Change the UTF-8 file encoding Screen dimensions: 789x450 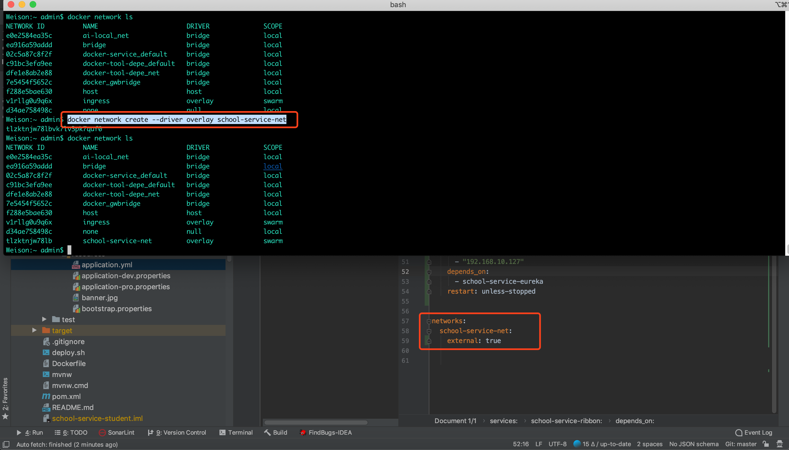(558, 444)
